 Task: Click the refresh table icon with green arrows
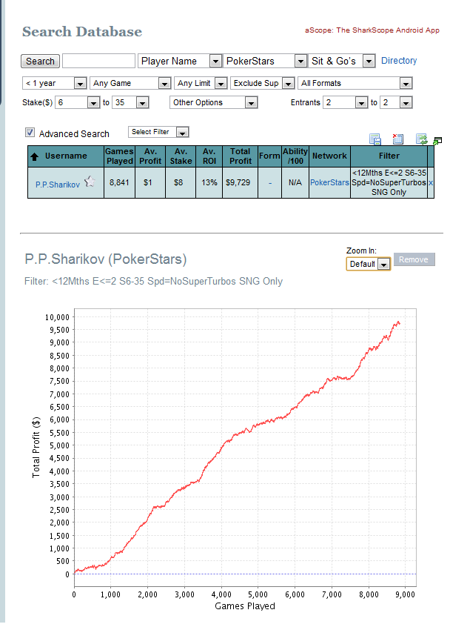point(422,139)
